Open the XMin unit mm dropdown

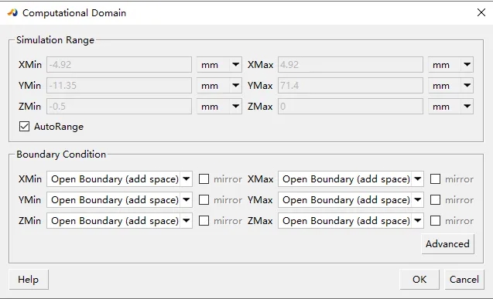coord(219,65)
